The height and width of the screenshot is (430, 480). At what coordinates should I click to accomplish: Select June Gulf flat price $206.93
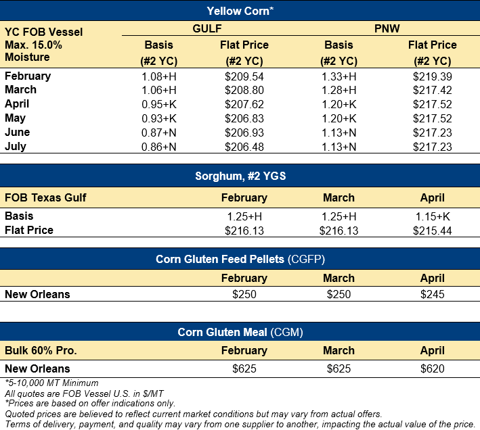[x=244, y=133]
